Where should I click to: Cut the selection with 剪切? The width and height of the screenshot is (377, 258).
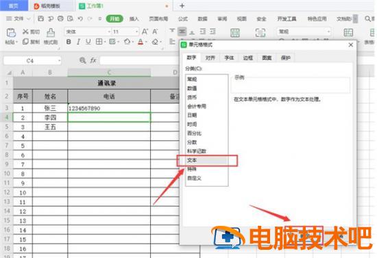tap(32, 31)
